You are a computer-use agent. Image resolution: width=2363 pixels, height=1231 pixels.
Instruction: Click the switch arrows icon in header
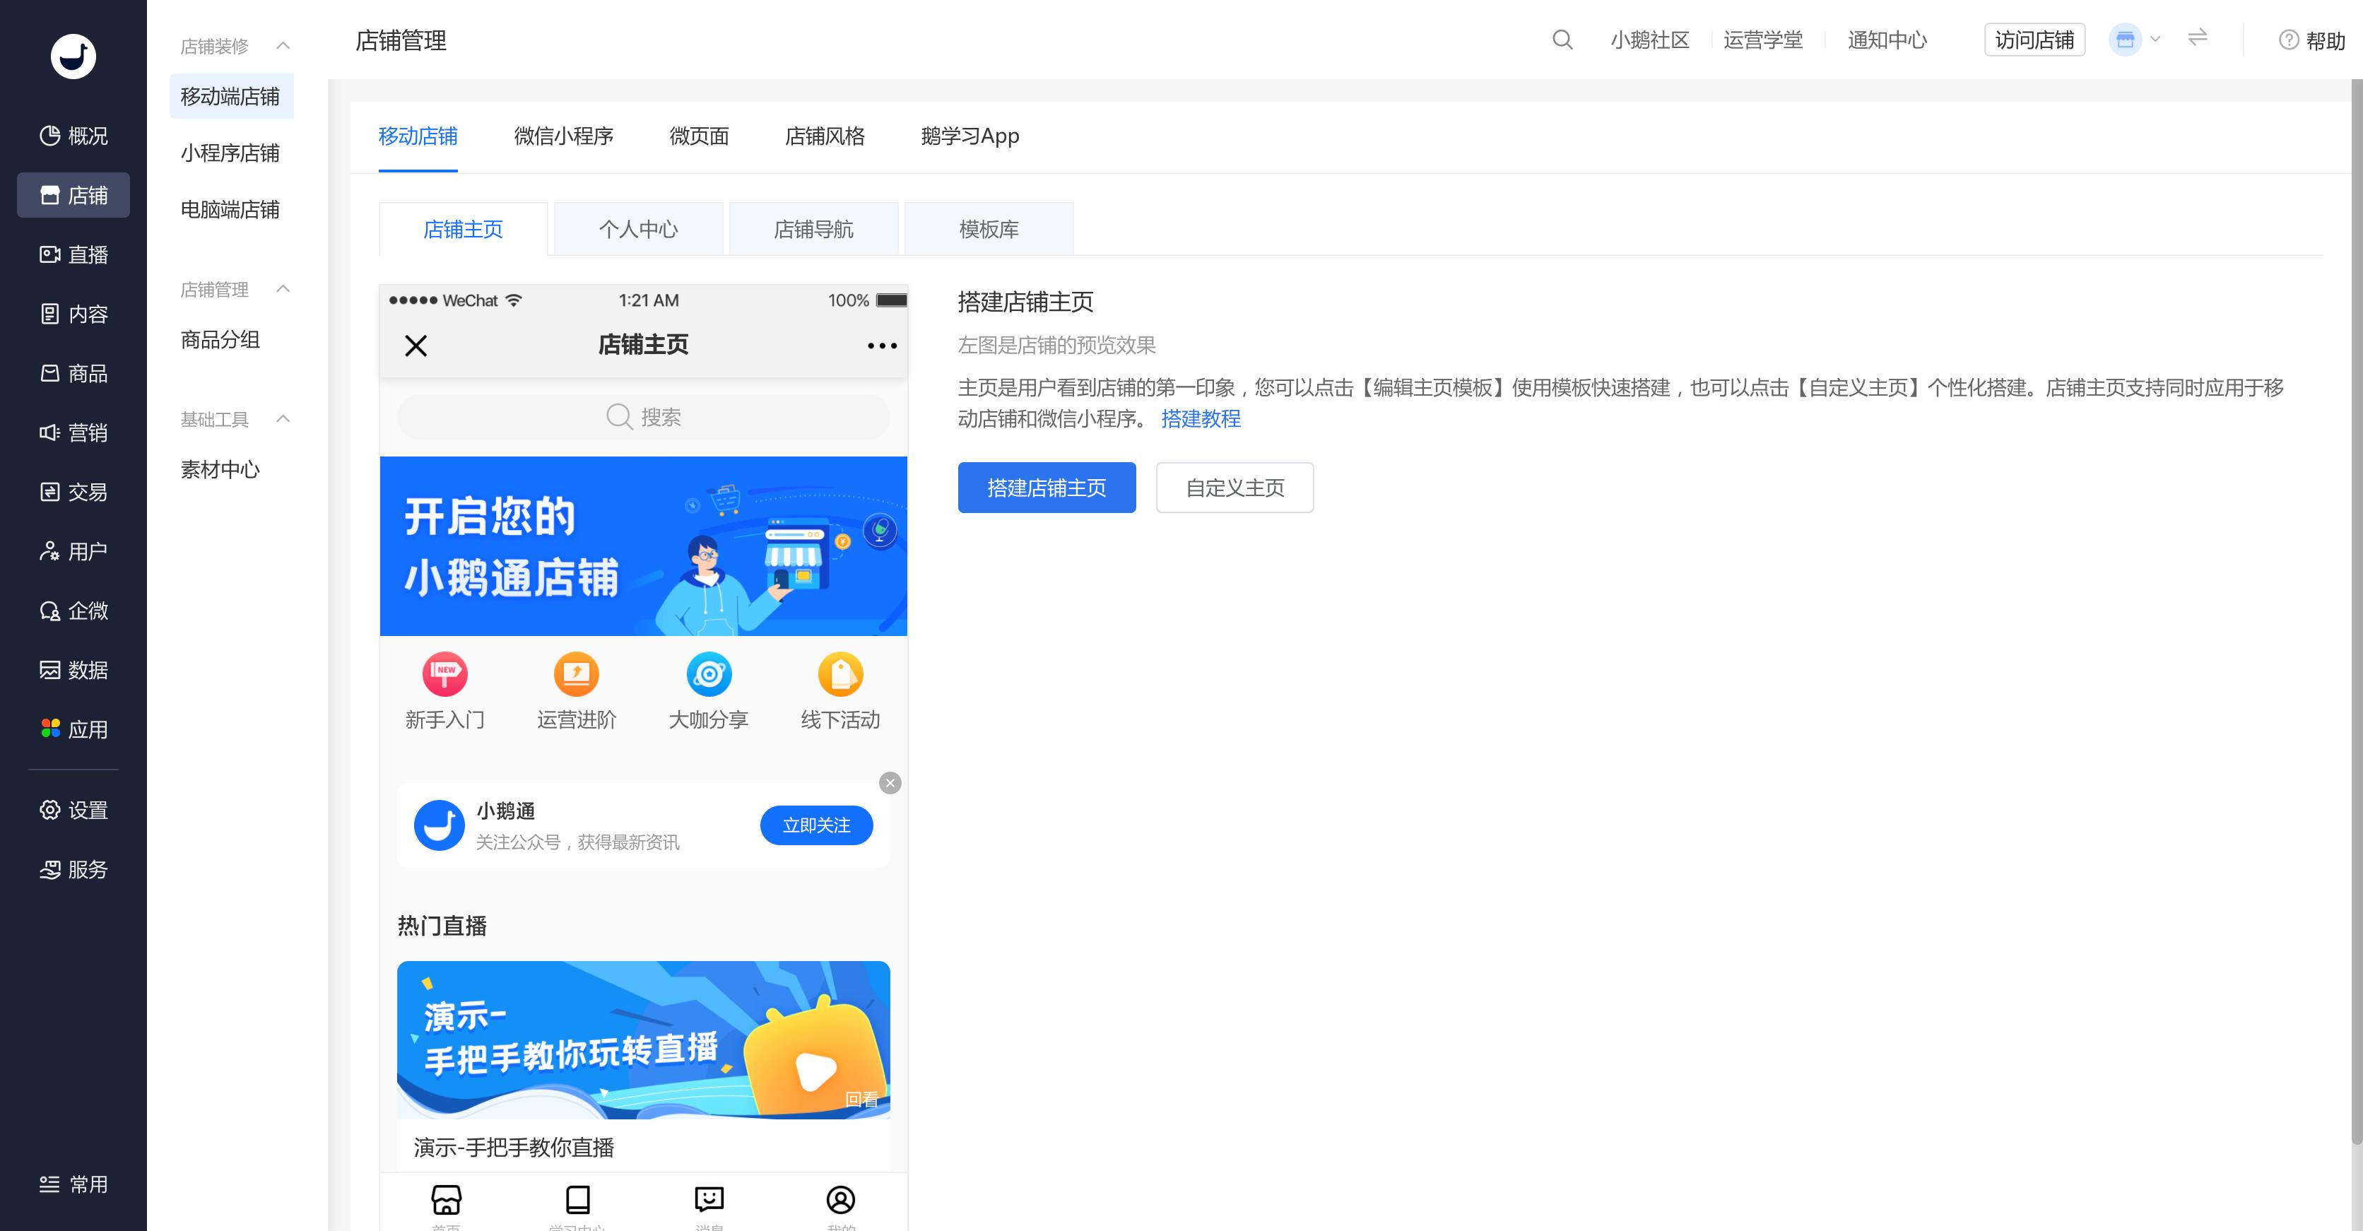2197,37
